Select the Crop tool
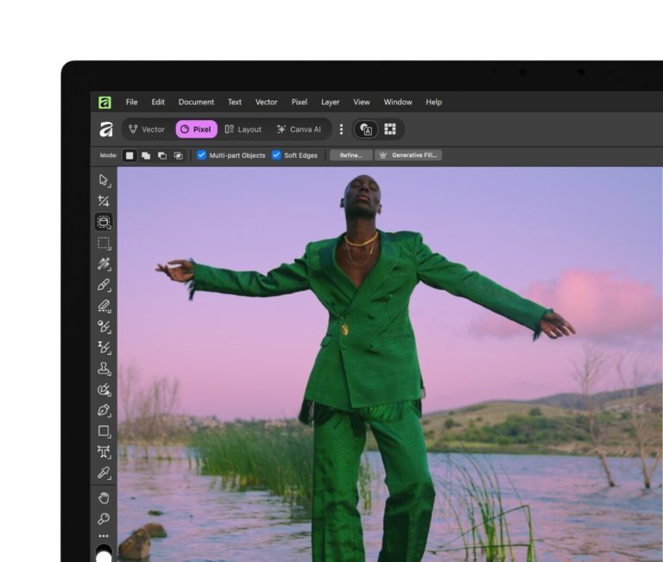Viewport: 663px width, 562px height. [104, 201]
